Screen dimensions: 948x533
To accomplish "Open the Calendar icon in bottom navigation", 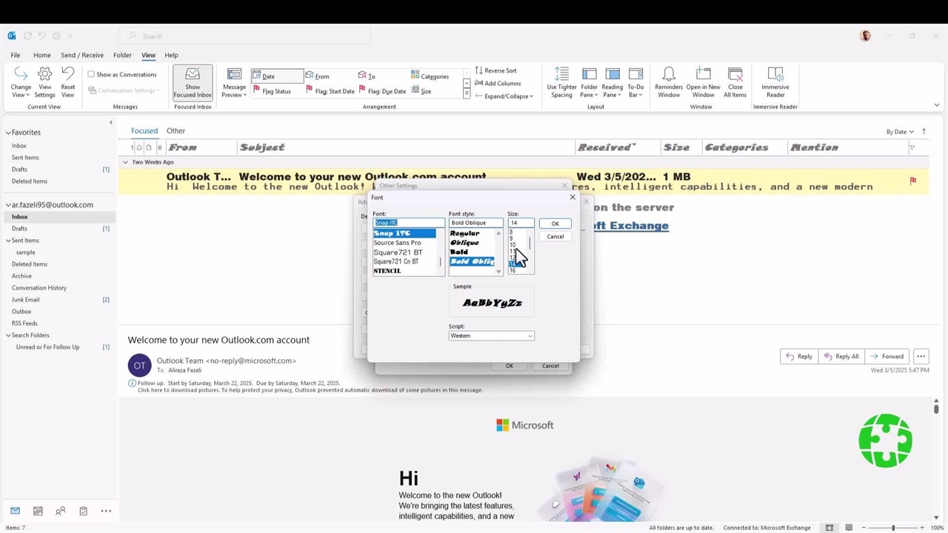I will coord(38,511).
